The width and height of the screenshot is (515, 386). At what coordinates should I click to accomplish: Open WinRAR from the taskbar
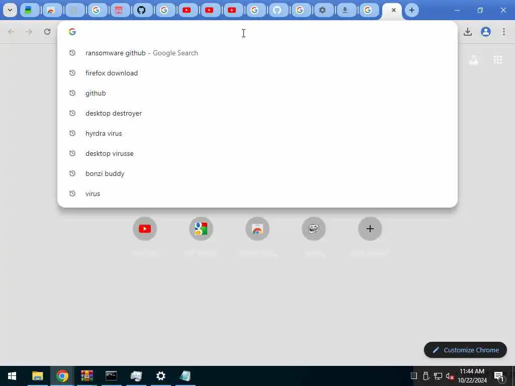[x=87, y=376]
